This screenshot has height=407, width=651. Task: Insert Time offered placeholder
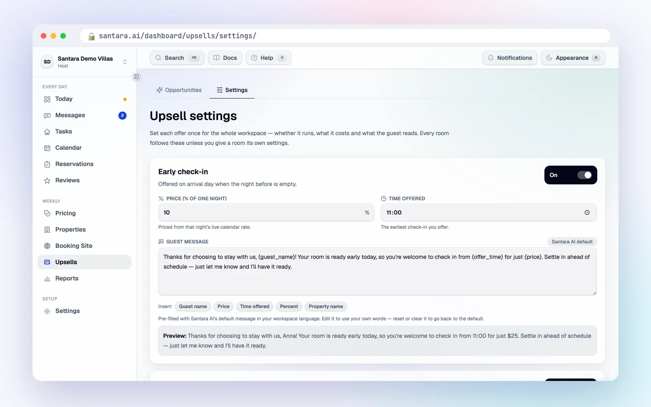tap(255, 306)
